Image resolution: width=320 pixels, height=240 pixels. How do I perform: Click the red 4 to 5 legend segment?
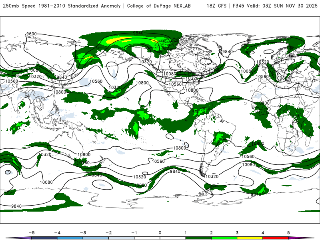[x=276, y=238]
